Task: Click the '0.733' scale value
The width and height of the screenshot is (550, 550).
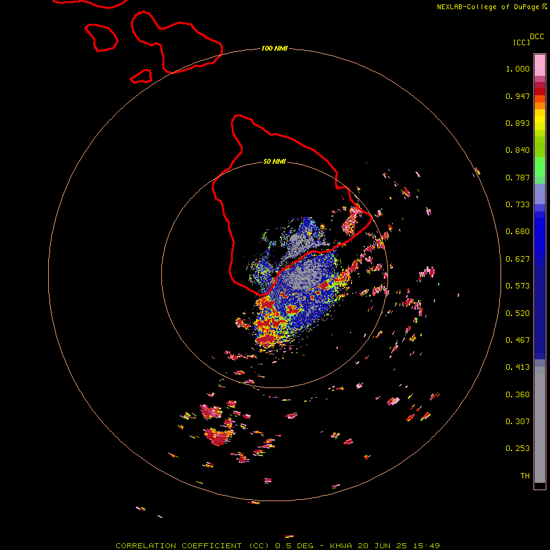Action: (x=518, y=205)
